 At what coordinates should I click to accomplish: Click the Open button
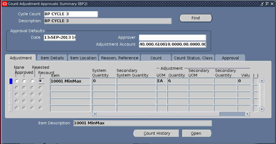pyautogui.click(x=197, y=133)
